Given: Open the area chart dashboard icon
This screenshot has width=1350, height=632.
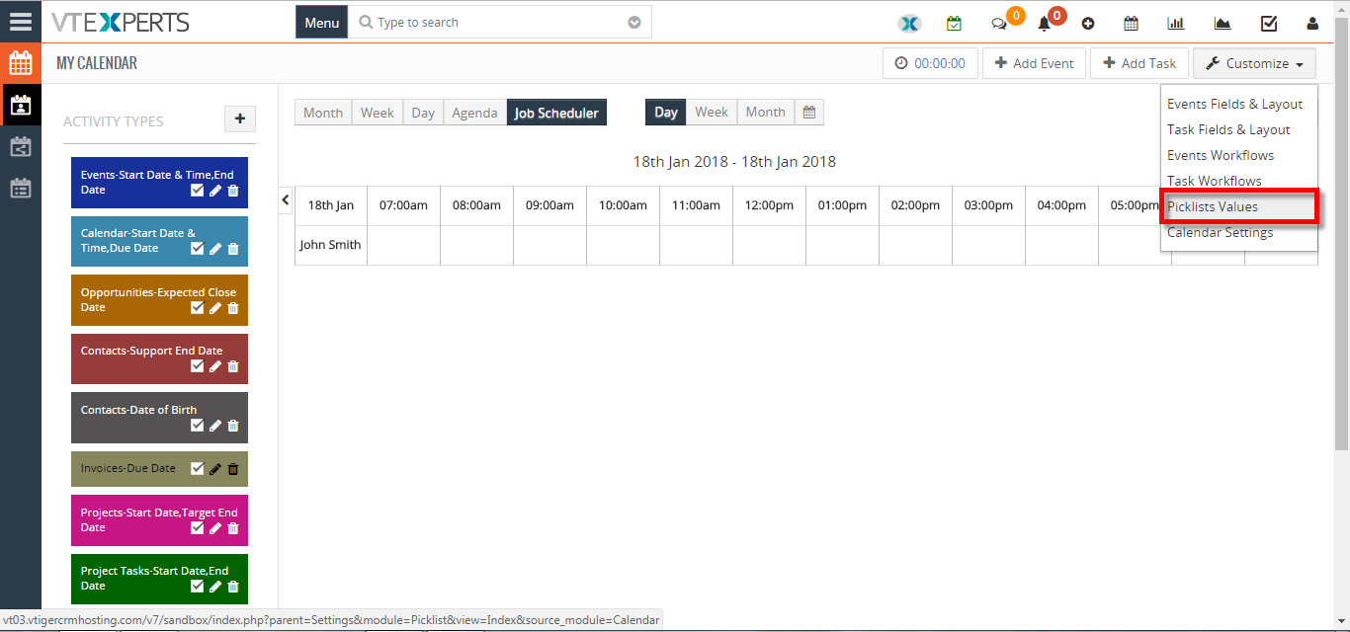Looking at the screenshot, I should point(1223,23).
